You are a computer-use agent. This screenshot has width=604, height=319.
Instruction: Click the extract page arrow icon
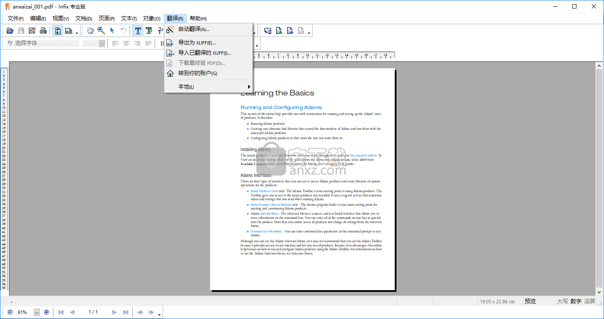click(x=290, y=31)
